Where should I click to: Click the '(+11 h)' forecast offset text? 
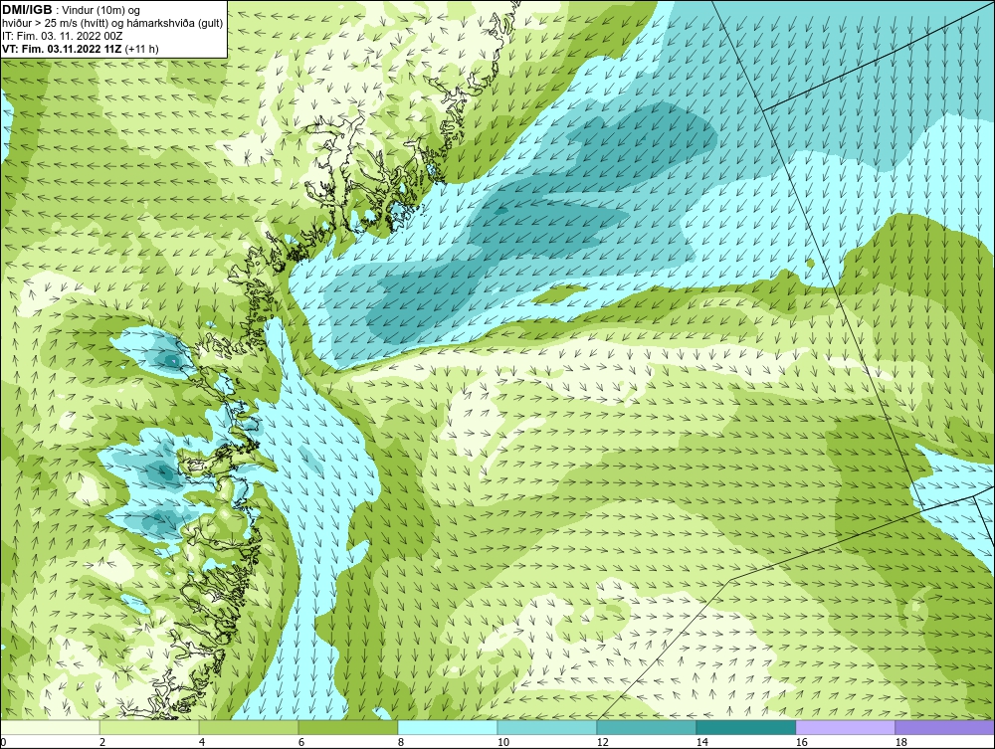[x=141, y=48]
